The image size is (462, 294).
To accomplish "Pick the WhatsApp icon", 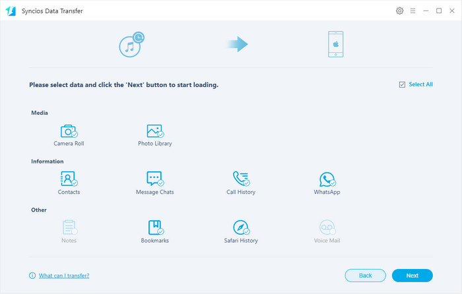I will coord(327,179).
